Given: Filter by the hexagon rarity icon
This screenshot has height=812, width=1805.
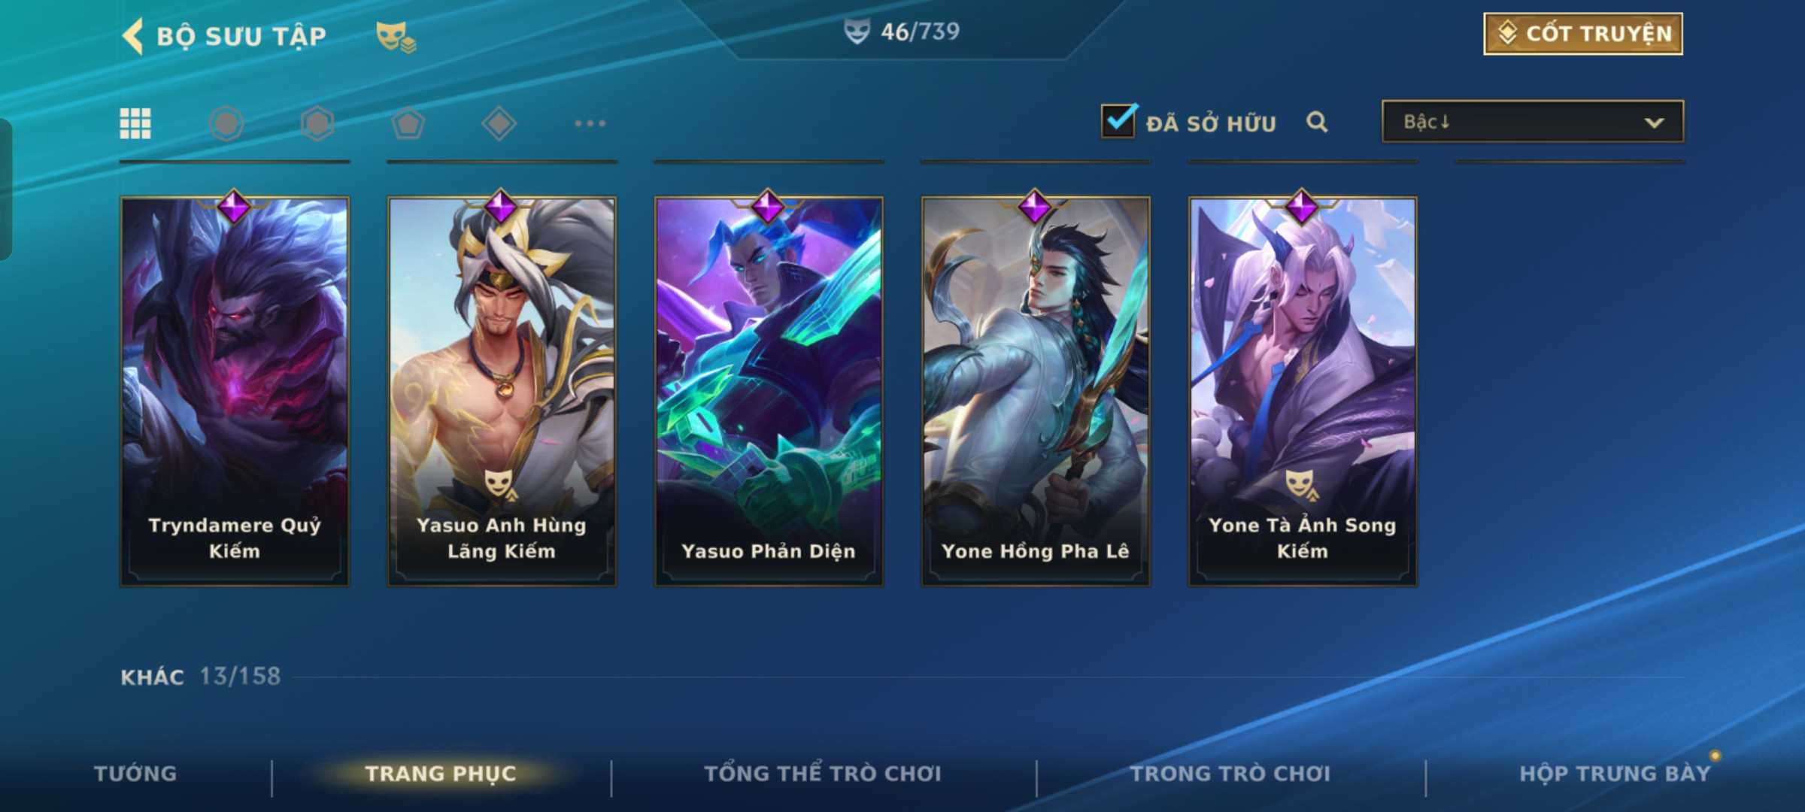Looking at the screenshot, I should tap(317, 123).
